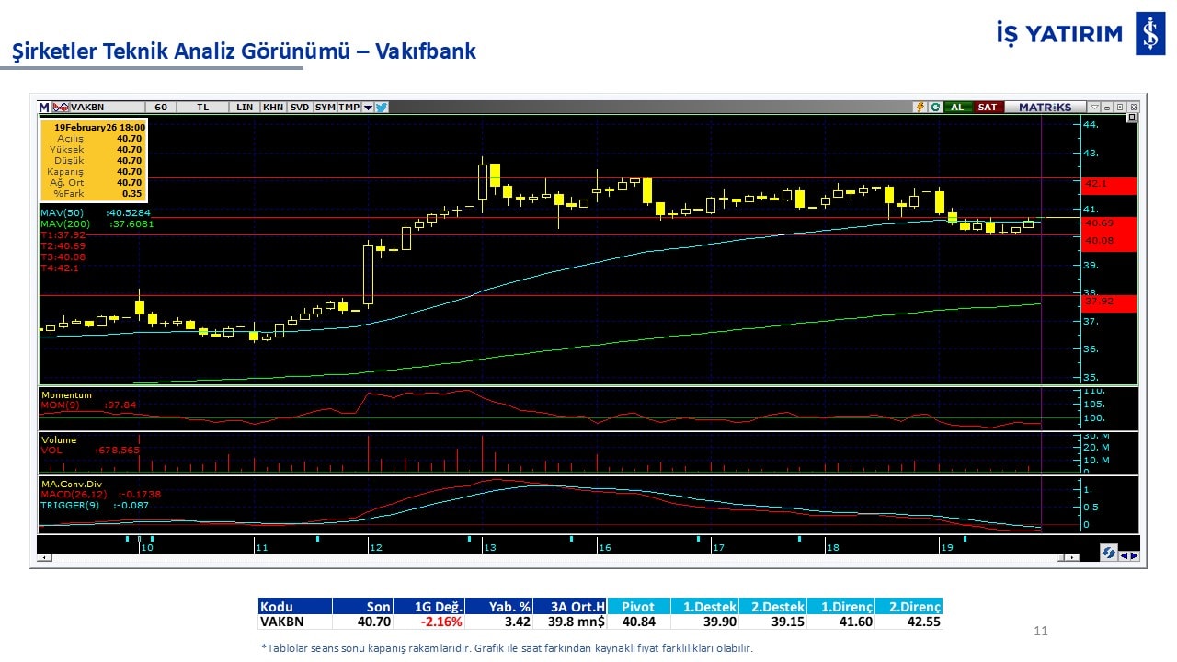Viewport: 1177px width, 662px height.
Task: Toggle the SVD option in toolbar
Action: coord(300,107)
